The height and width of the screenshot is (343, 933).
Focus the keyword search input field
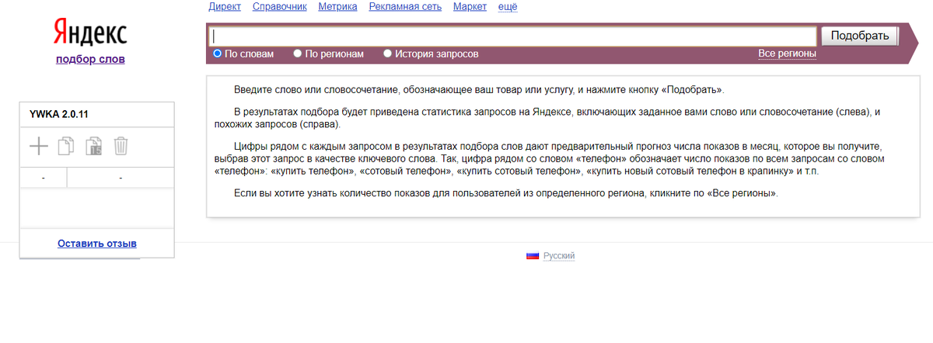tap(512, 36)
